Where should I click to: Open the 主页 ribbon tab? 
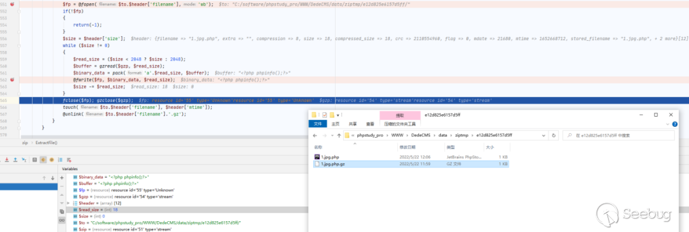[336, 124]
